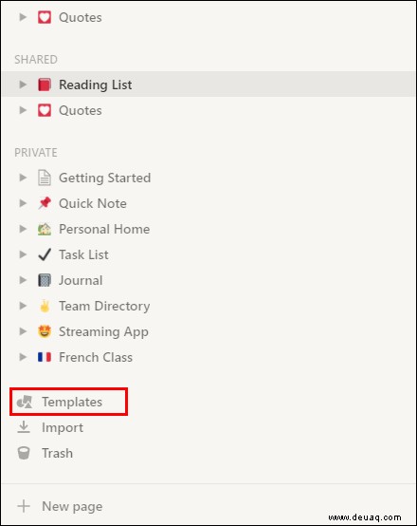Click the star-eyes emoji of Streaming App

pyautogui.click(x=45, y=331)
